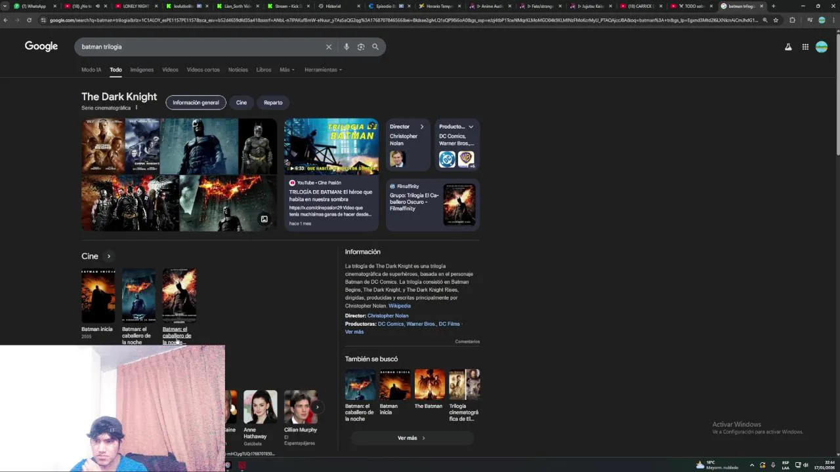The image size is (840, 472).
Task: Click the Warner Bros. logo icon
Action: pos(466,159)
